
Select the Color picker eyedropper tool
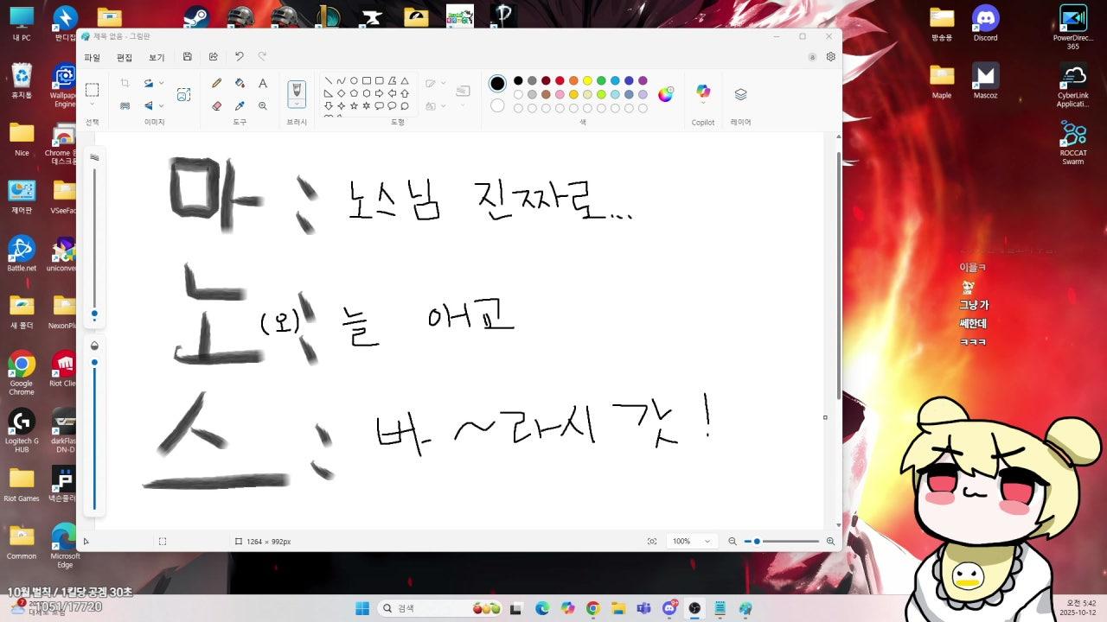(240, 105)
